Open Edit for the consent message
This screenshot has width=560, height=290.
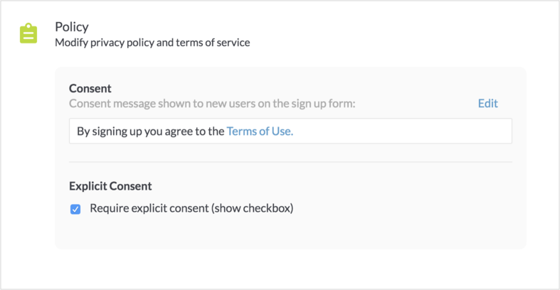[x=488, y=104]
